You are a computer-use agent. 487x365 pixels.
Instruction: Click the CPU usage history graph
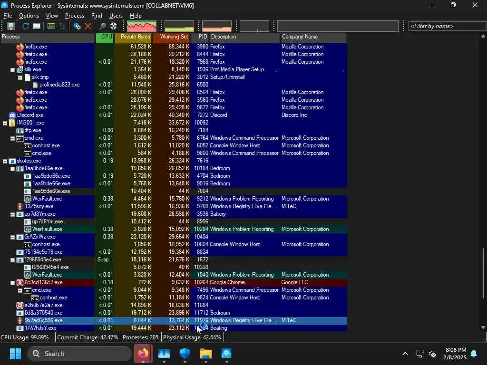(142, 27)
